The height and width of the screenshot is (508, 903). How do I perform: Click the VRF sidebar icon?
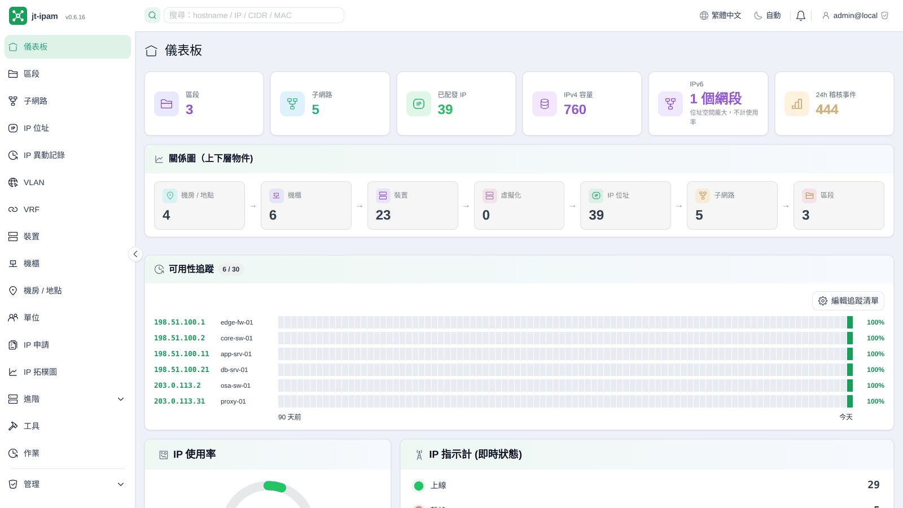point(13,209)
